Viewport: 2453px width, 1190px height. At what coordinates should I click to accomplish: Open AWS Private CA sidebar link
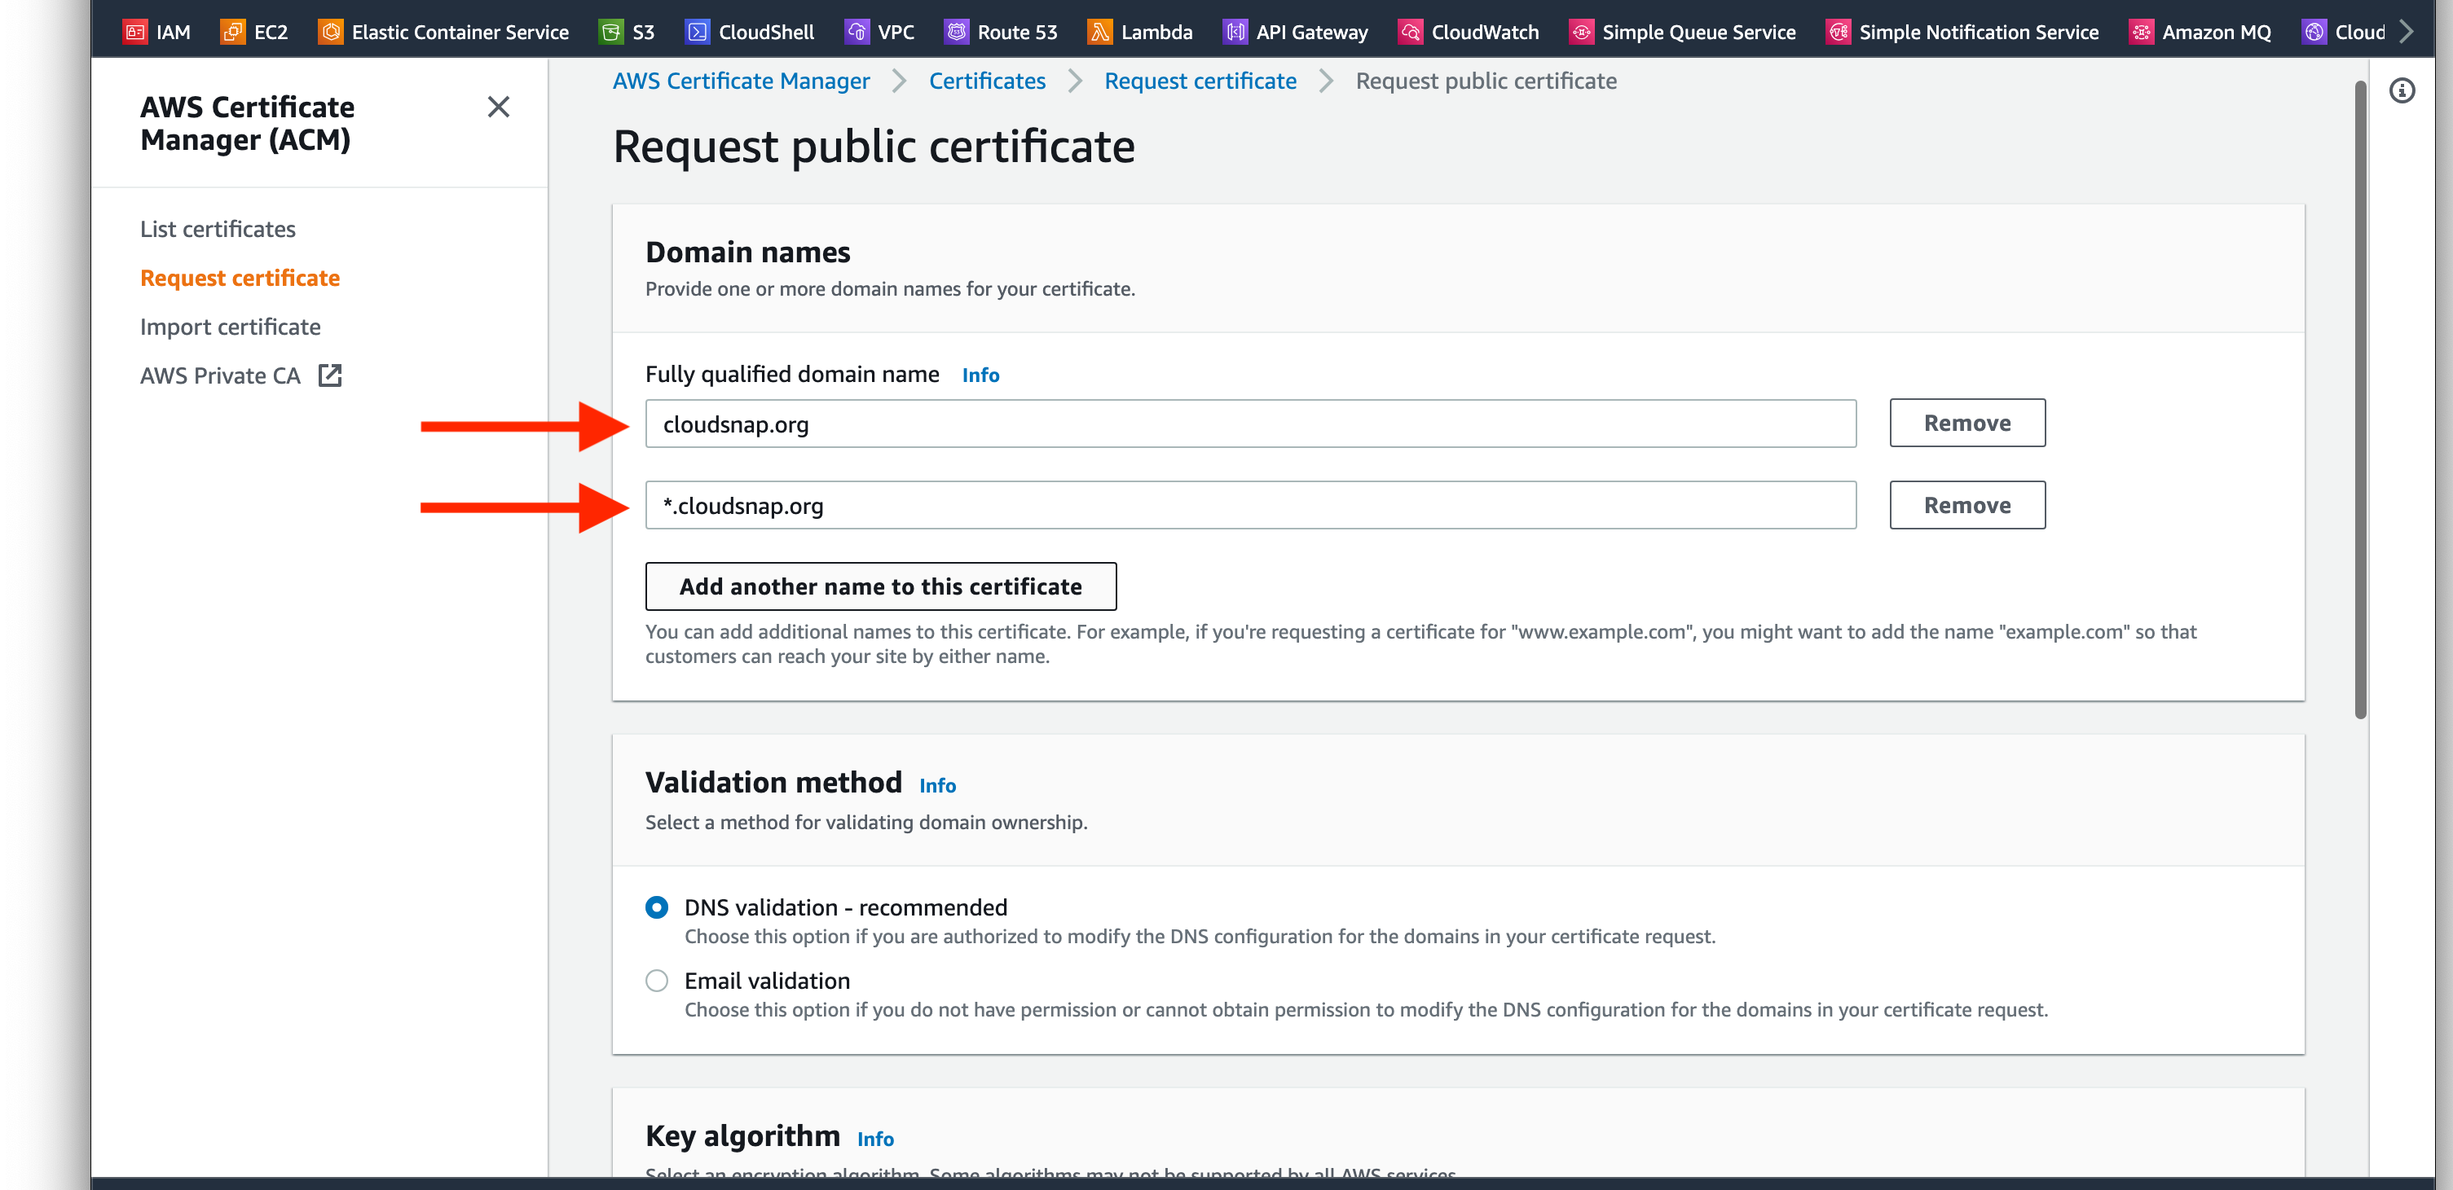[220, 375]
